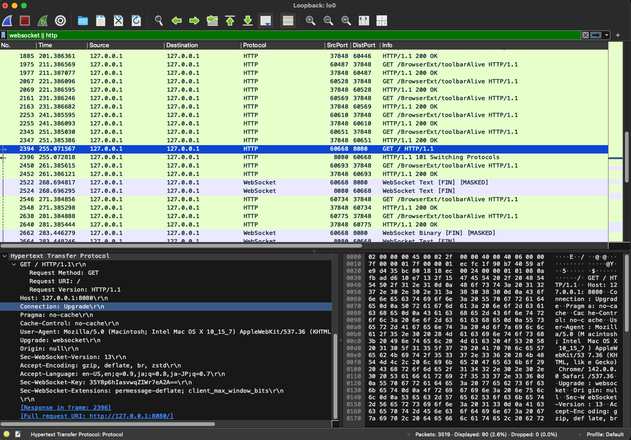
Task: Follow the Response in frame 2396 link
Action: click(66, 408)
